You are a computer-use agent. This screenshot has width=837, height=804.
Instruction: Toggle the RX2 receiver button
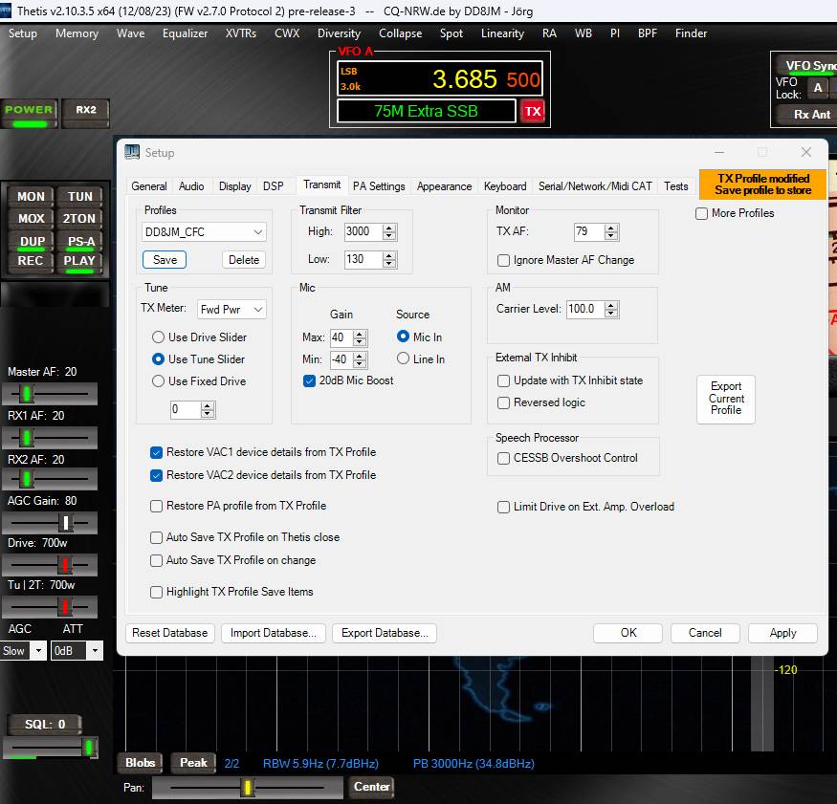point(86,113)
